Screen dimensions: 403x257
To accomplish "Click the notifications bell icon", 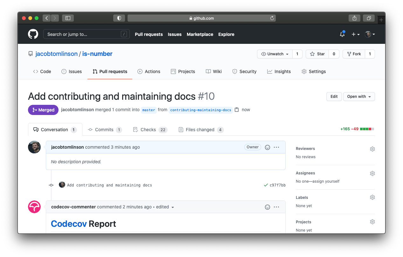I will pos(342,34).
